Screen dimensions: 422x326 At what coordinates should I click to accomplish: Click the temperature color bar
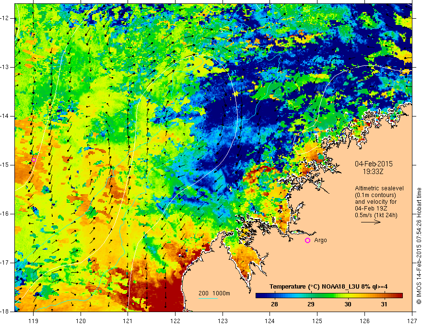(329, 296)
